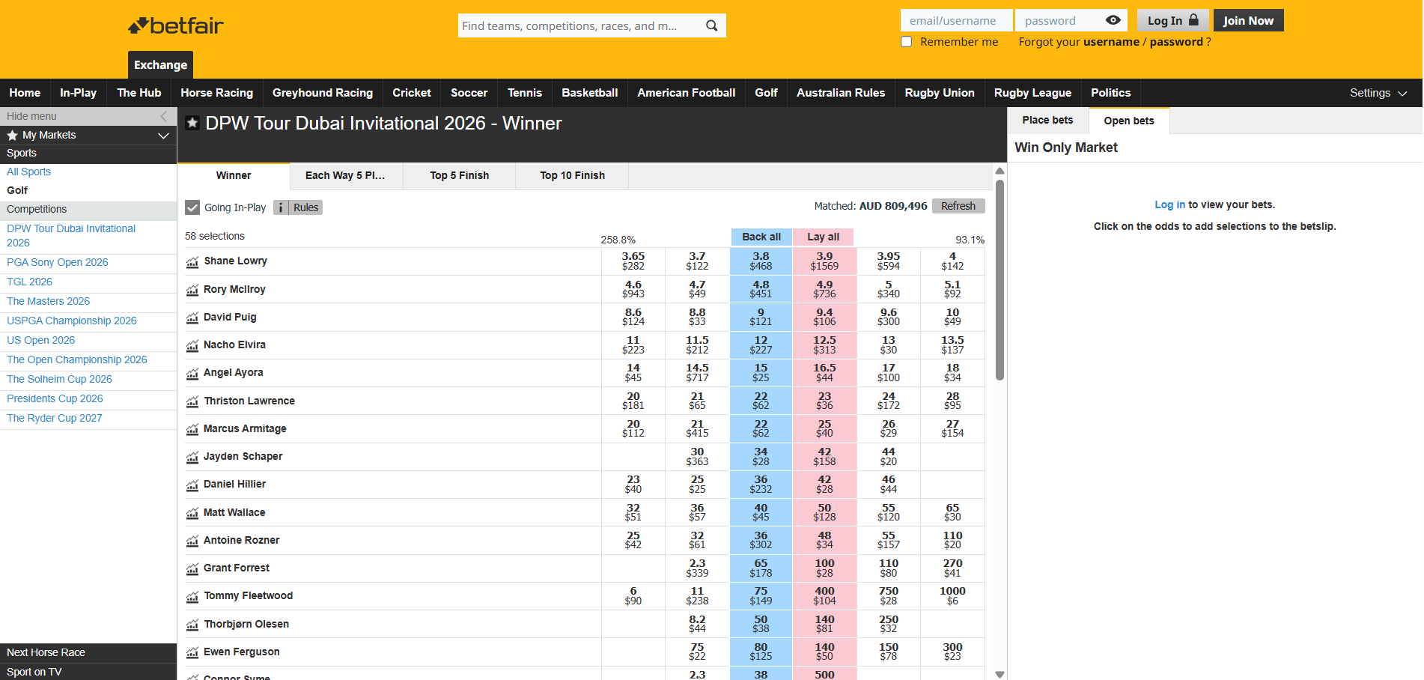Open the Horse Racing menu

(216, 93)
